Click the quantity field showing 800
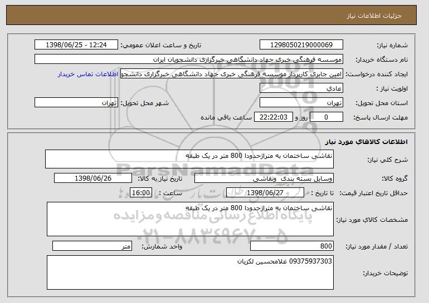The image size is (429, 303). point(292,246)
